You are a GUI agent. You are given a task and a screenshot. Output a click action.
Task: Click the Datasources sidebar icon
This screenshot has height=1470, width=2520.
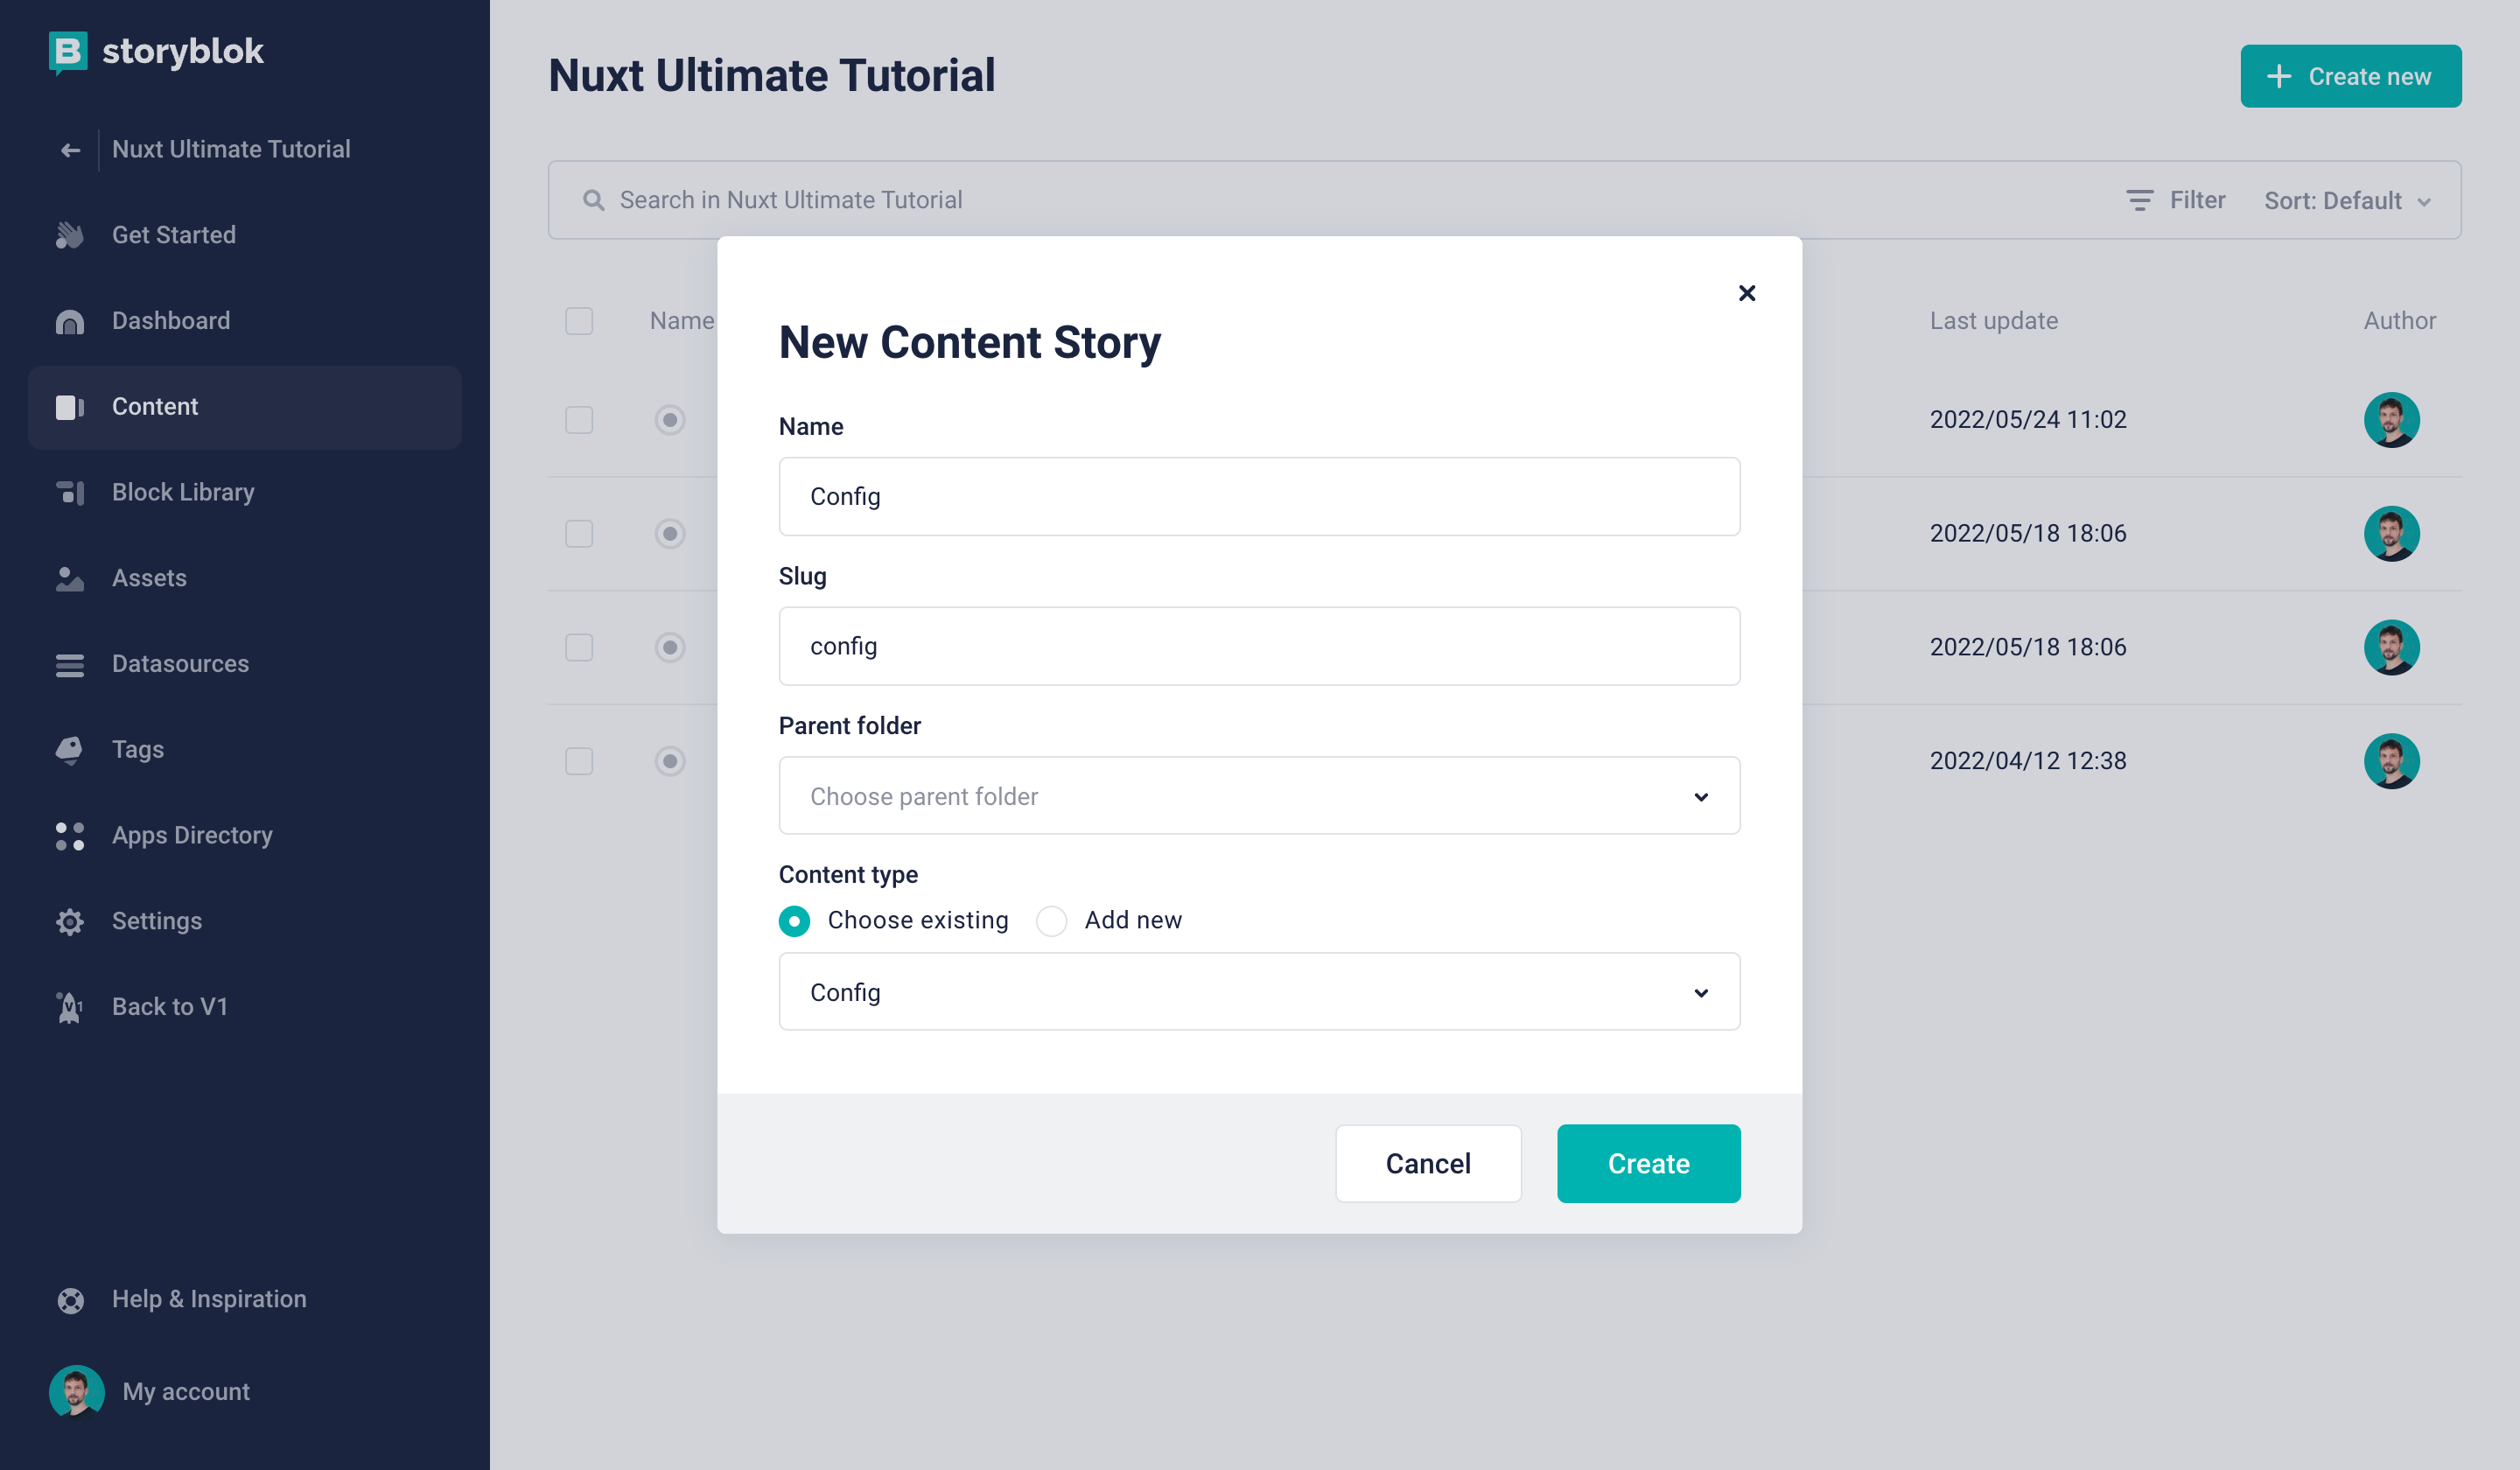70,664
